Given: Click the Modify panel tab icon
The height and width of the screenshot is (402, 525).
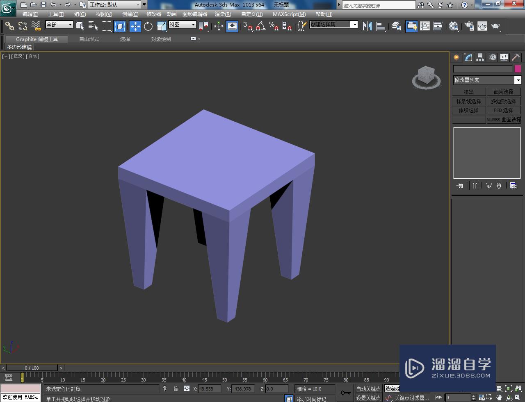Looking at the screenshot, I should coord(468,57).
